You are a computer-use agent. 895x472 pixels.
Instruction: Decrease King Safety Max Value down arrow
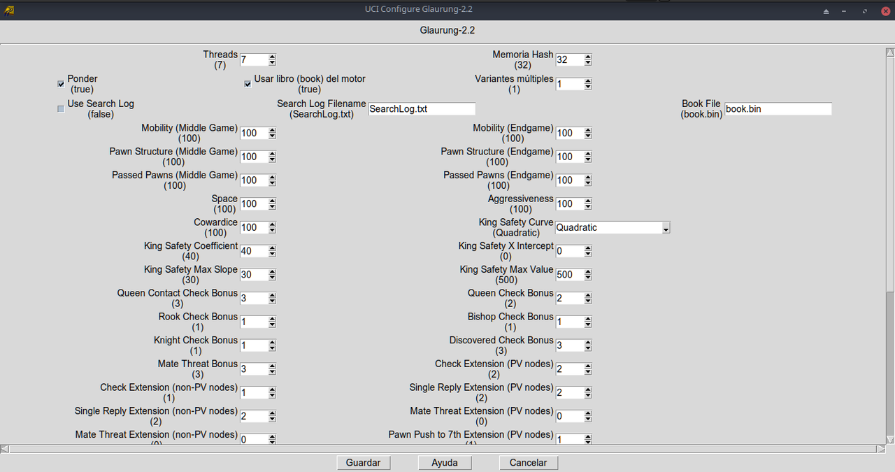(588, 278)
